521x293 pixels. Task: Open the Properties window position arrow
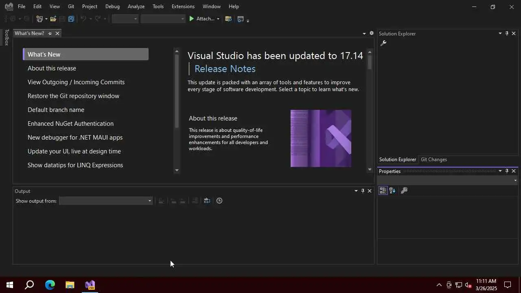pos(500,171)
